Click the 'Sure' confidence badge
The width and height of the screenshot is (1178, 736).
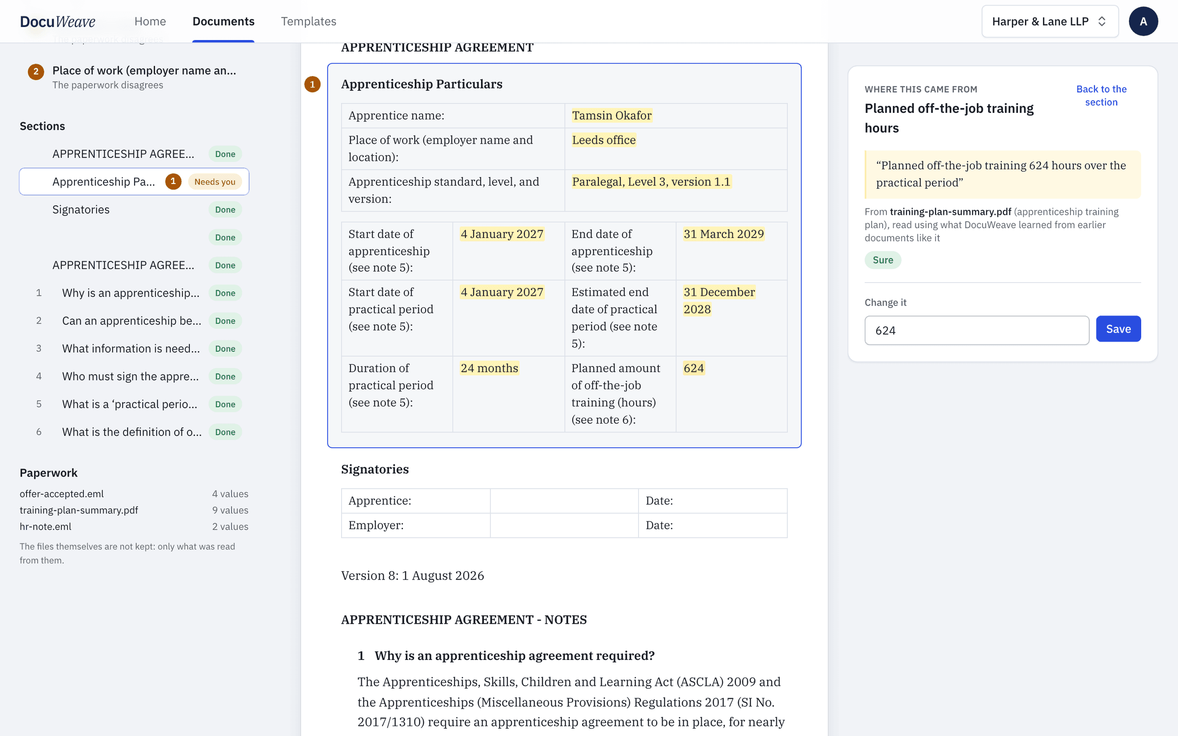click(883, 260)
